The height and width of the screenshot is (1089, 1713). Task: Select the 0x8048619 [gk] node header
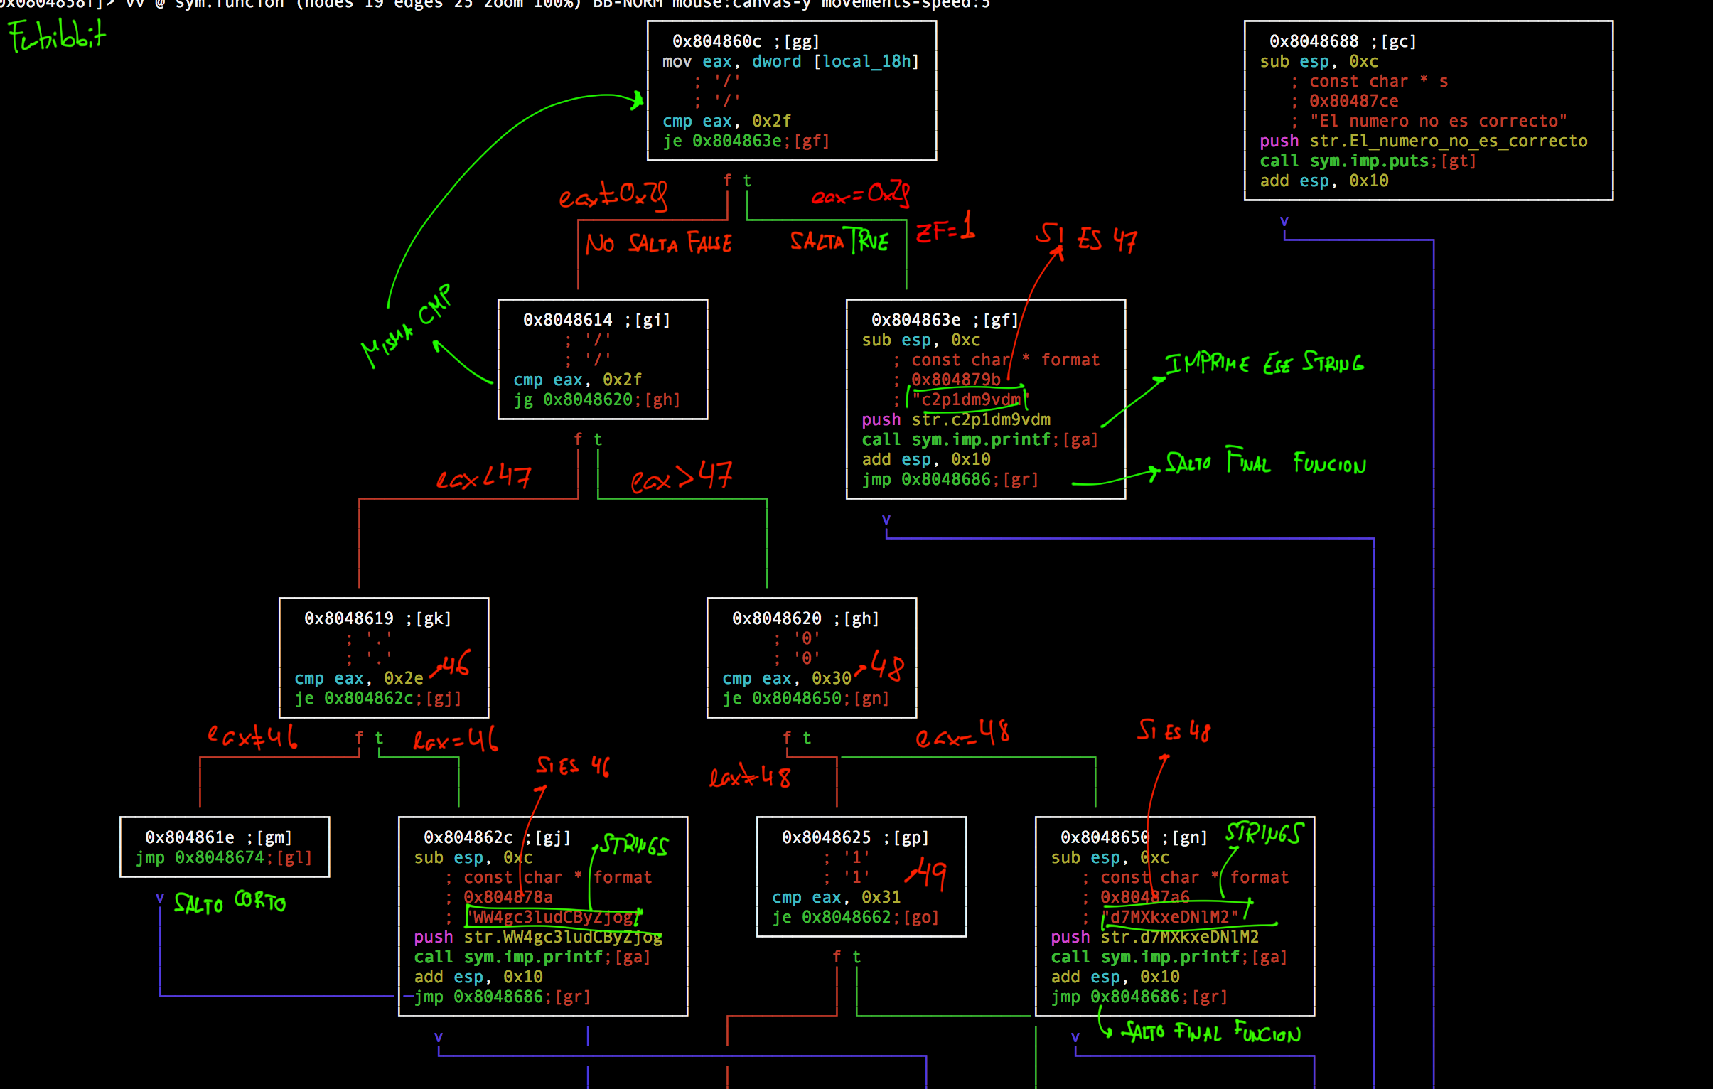(377, 618)
